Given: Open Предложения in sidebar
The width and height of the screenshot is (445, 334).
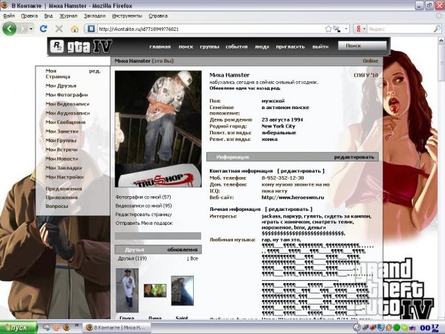Looking at the screenshot, I should (x=64, y=189).
